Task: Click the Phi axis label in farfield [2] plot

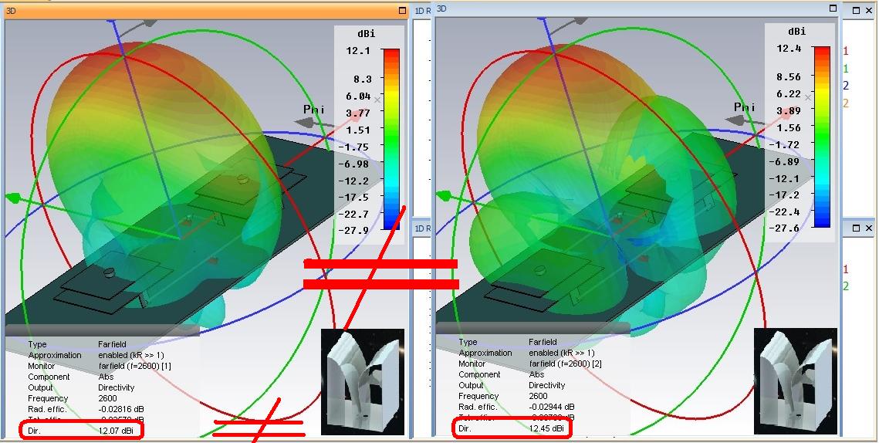Action: pos(745,107)
